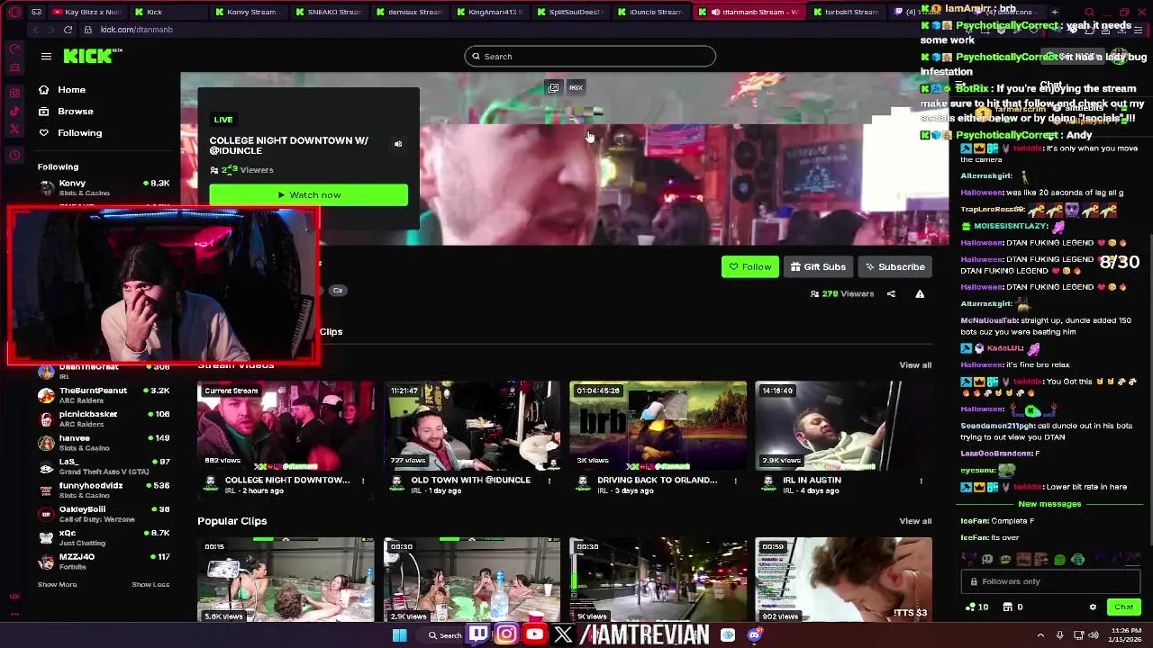
Task: Click Show Less in the sidebar
Action: tap(150, 584)
